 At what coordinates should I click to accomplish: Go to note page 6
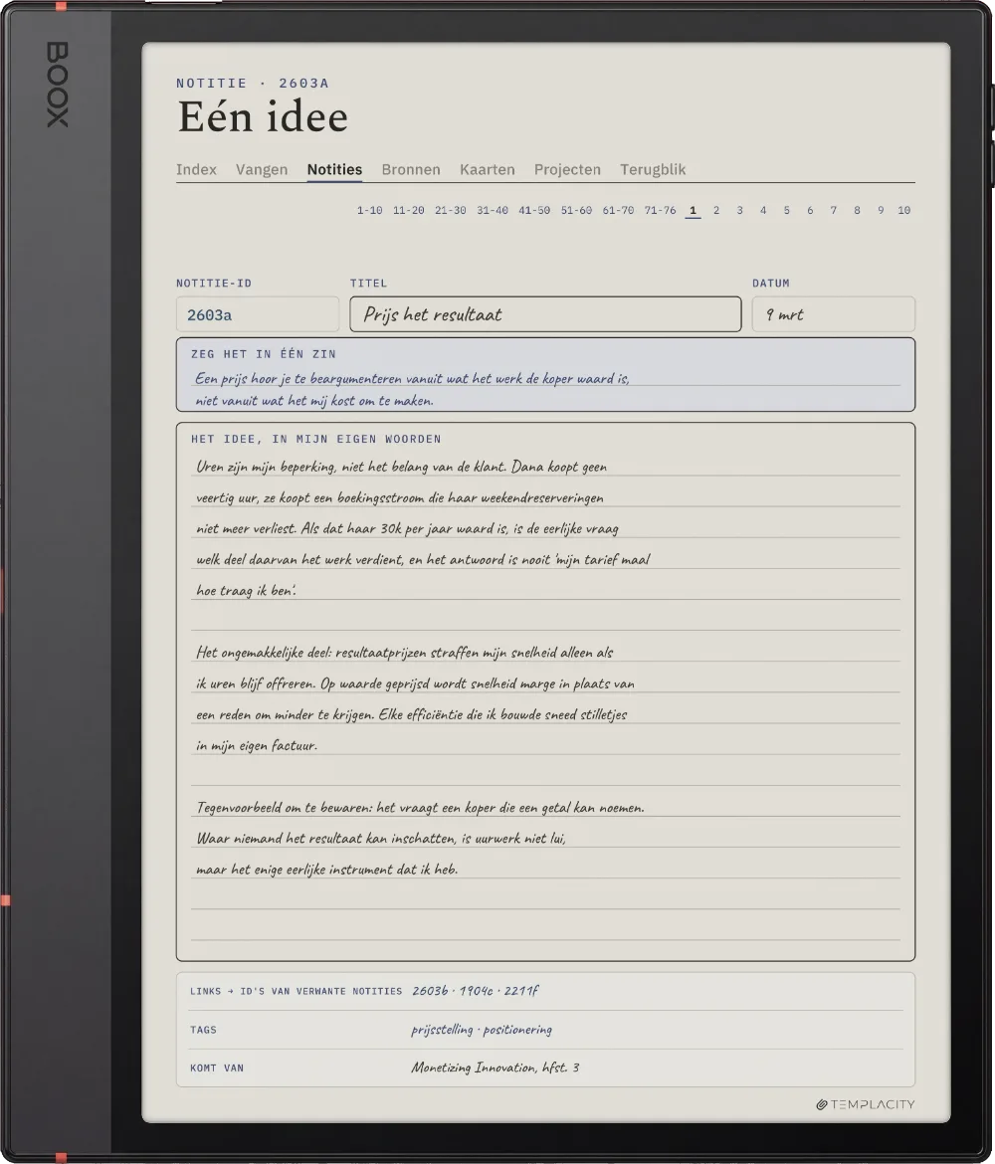pyautogui.click(x=810, y=210)
